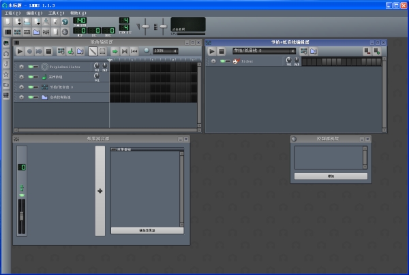Click the TripleOscillator track settings gear
Viewport: 409px width, 275px height.
pyautogui.click(x=21, y=67)
